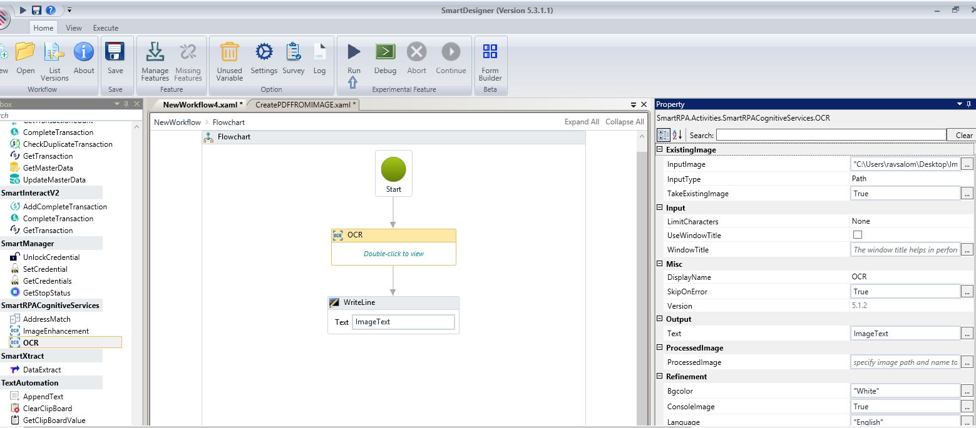This screenshot has height=428, width=976.
Task: Click the Save floppy disk icon
Action: point(115,52)
